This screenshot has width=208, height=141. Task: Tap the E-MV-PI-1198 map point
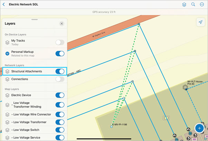(111, 127)
